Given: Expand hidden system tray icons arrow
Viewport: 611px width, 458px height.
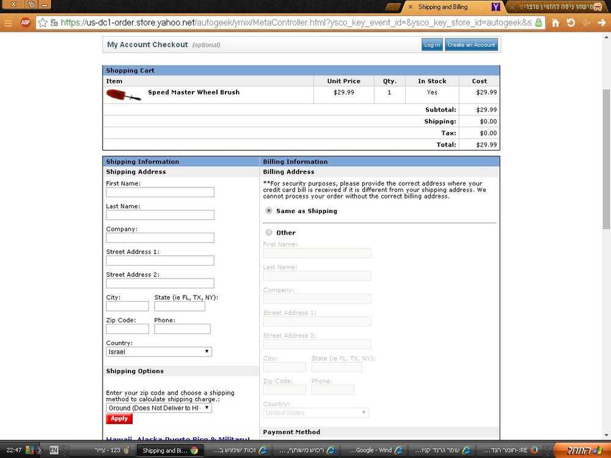Looking at the screenshot, I should (39, 451).
